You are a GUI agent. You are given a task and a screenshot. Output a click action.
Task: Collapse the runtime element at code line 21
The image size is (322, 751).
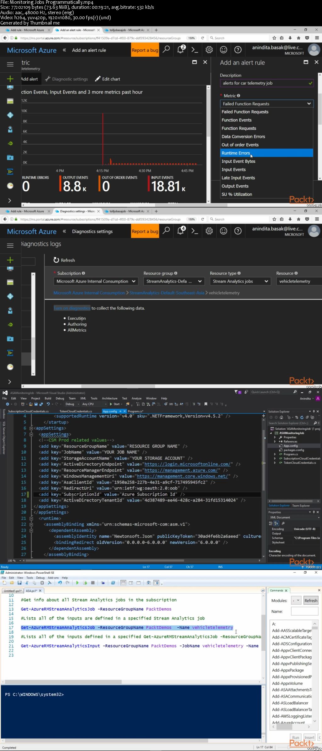pyautogui.click(x=31, y=518)
